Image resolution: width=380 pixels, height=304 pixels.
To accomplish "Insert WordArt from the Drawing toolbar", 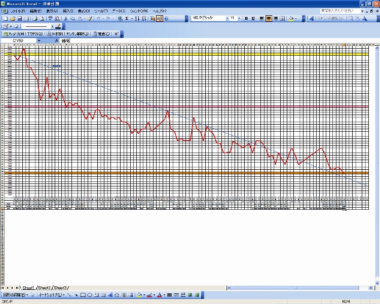I will click(110, 295).
